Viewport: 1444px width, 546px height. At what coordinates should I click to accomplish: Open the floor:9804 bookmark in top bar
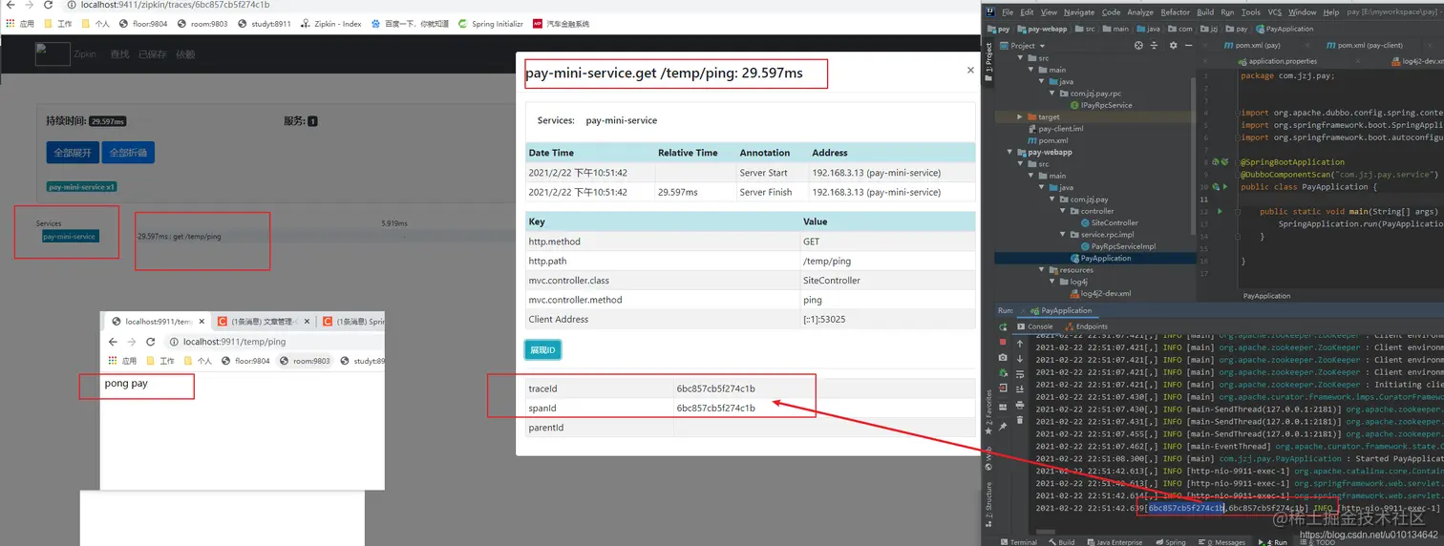144,24
